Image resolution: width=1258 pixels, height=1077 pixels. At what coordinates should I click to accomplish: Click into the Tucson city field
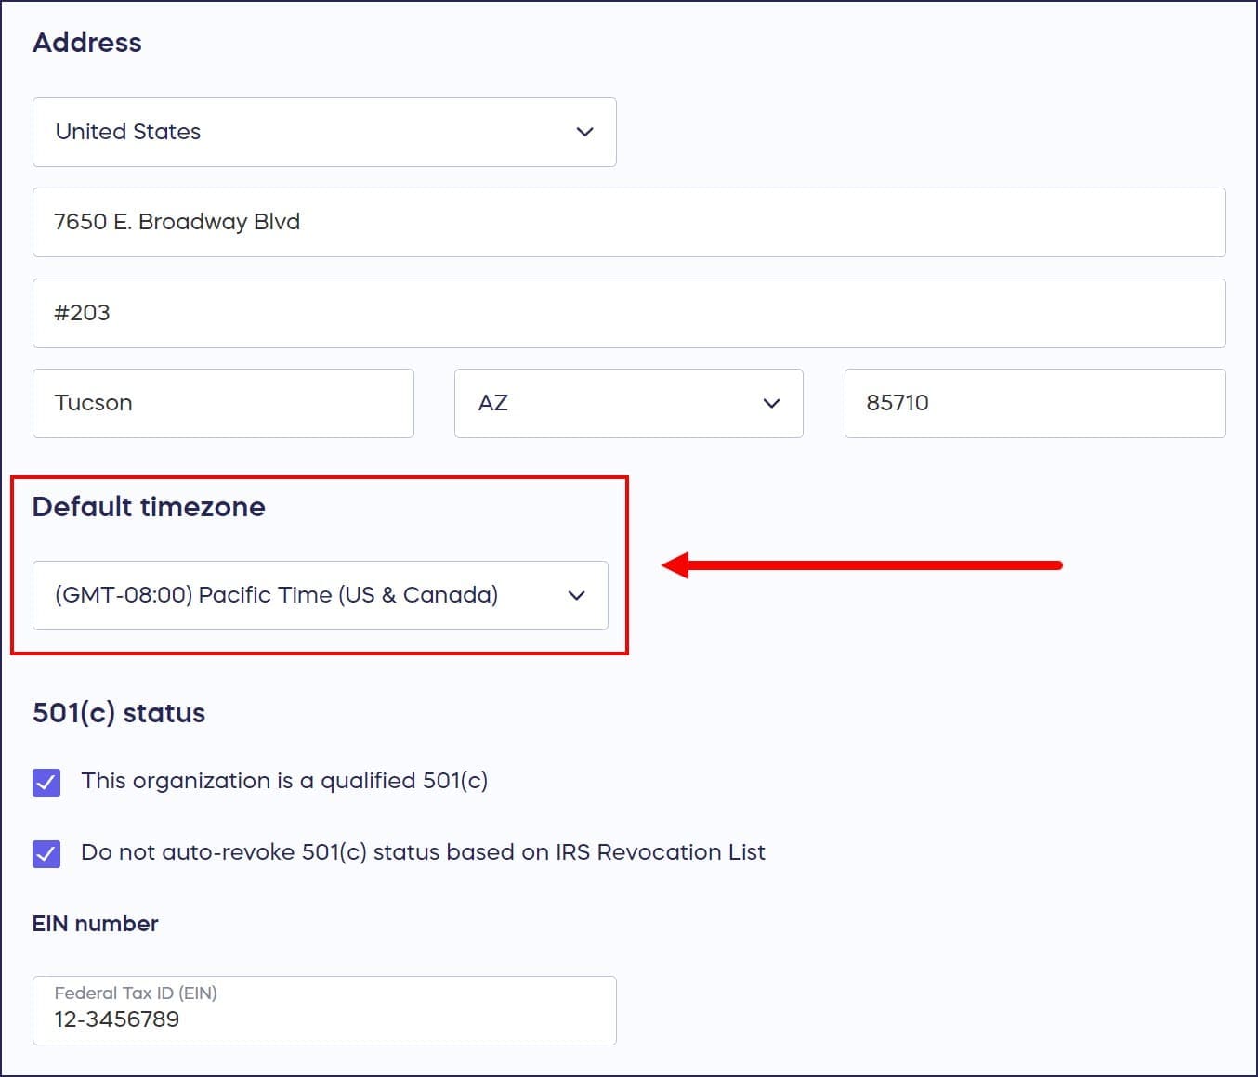[x=223, y=404]
